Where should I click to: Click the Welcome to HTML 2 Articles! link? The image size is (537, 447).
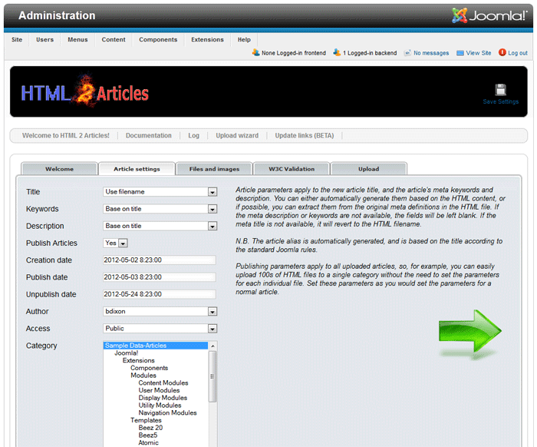click(x=66, y=136)
